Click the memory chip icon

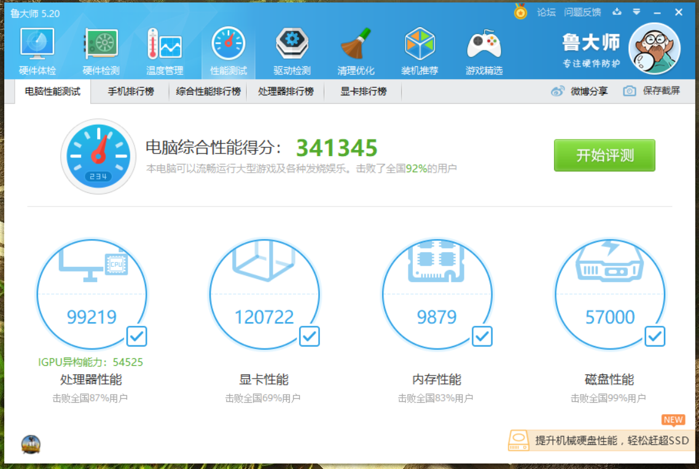coord(437,261)
